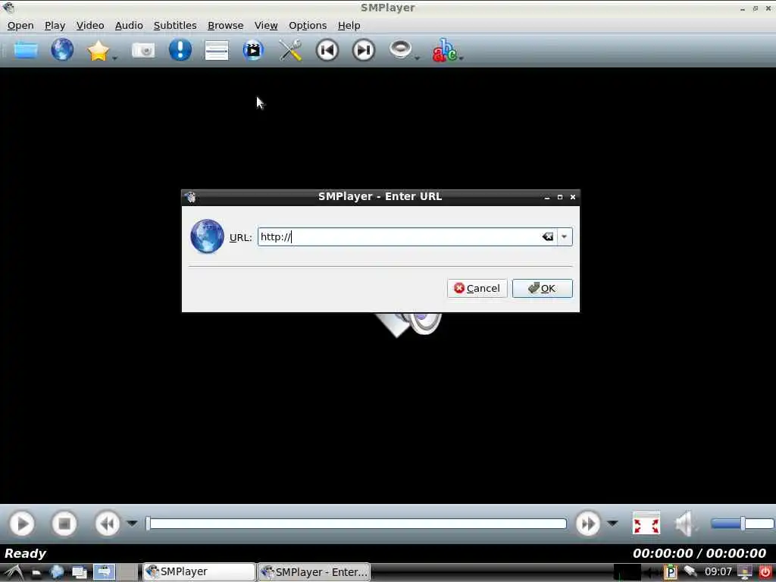
Task: Click the P tray icon
Action: pos(670,572)
